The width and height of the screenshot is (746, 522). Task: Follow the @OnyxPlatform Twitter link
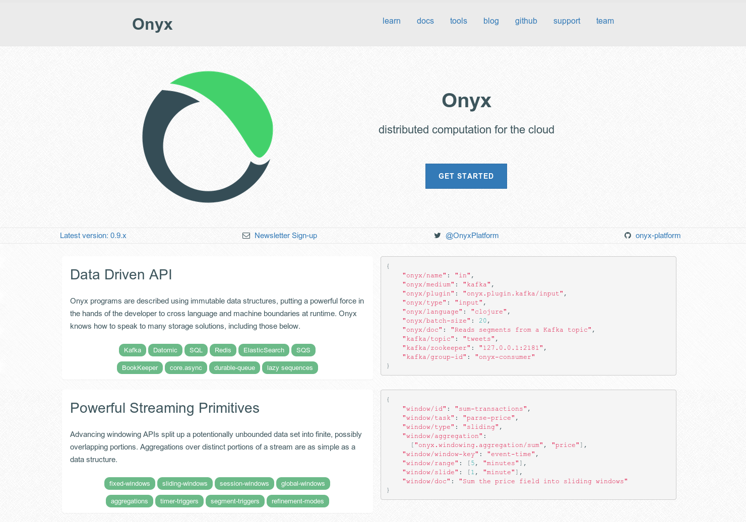(x=472, y=235)
